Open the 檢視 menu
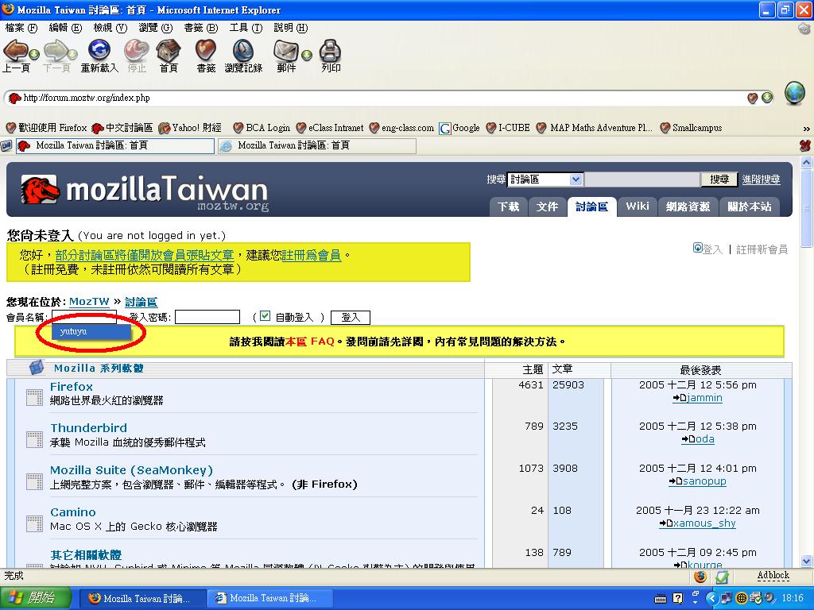Viewport: 814px width, 610px height. click(x=110, y=28)
